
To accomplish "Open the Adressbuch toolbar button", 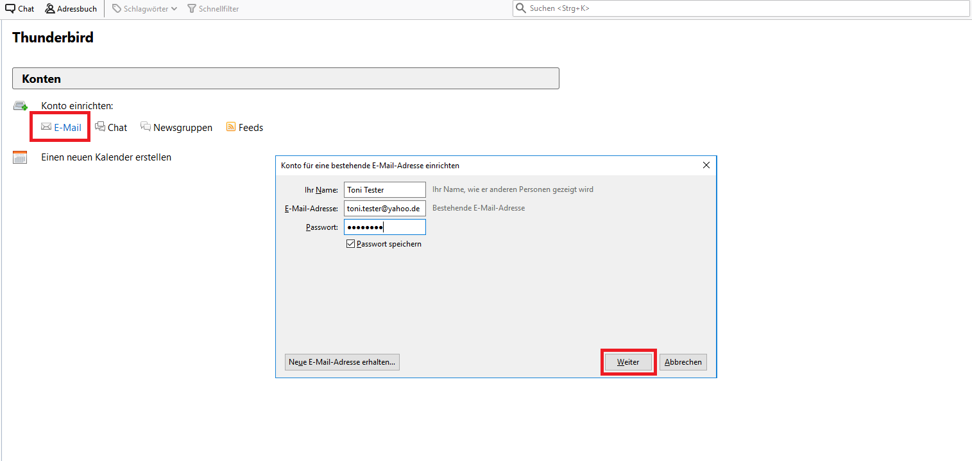I will coord(71,9).
